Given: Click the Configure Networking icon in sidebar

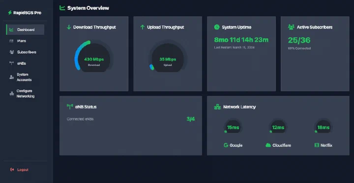Looking at the screenshot, I should click(x=11, y=94).
